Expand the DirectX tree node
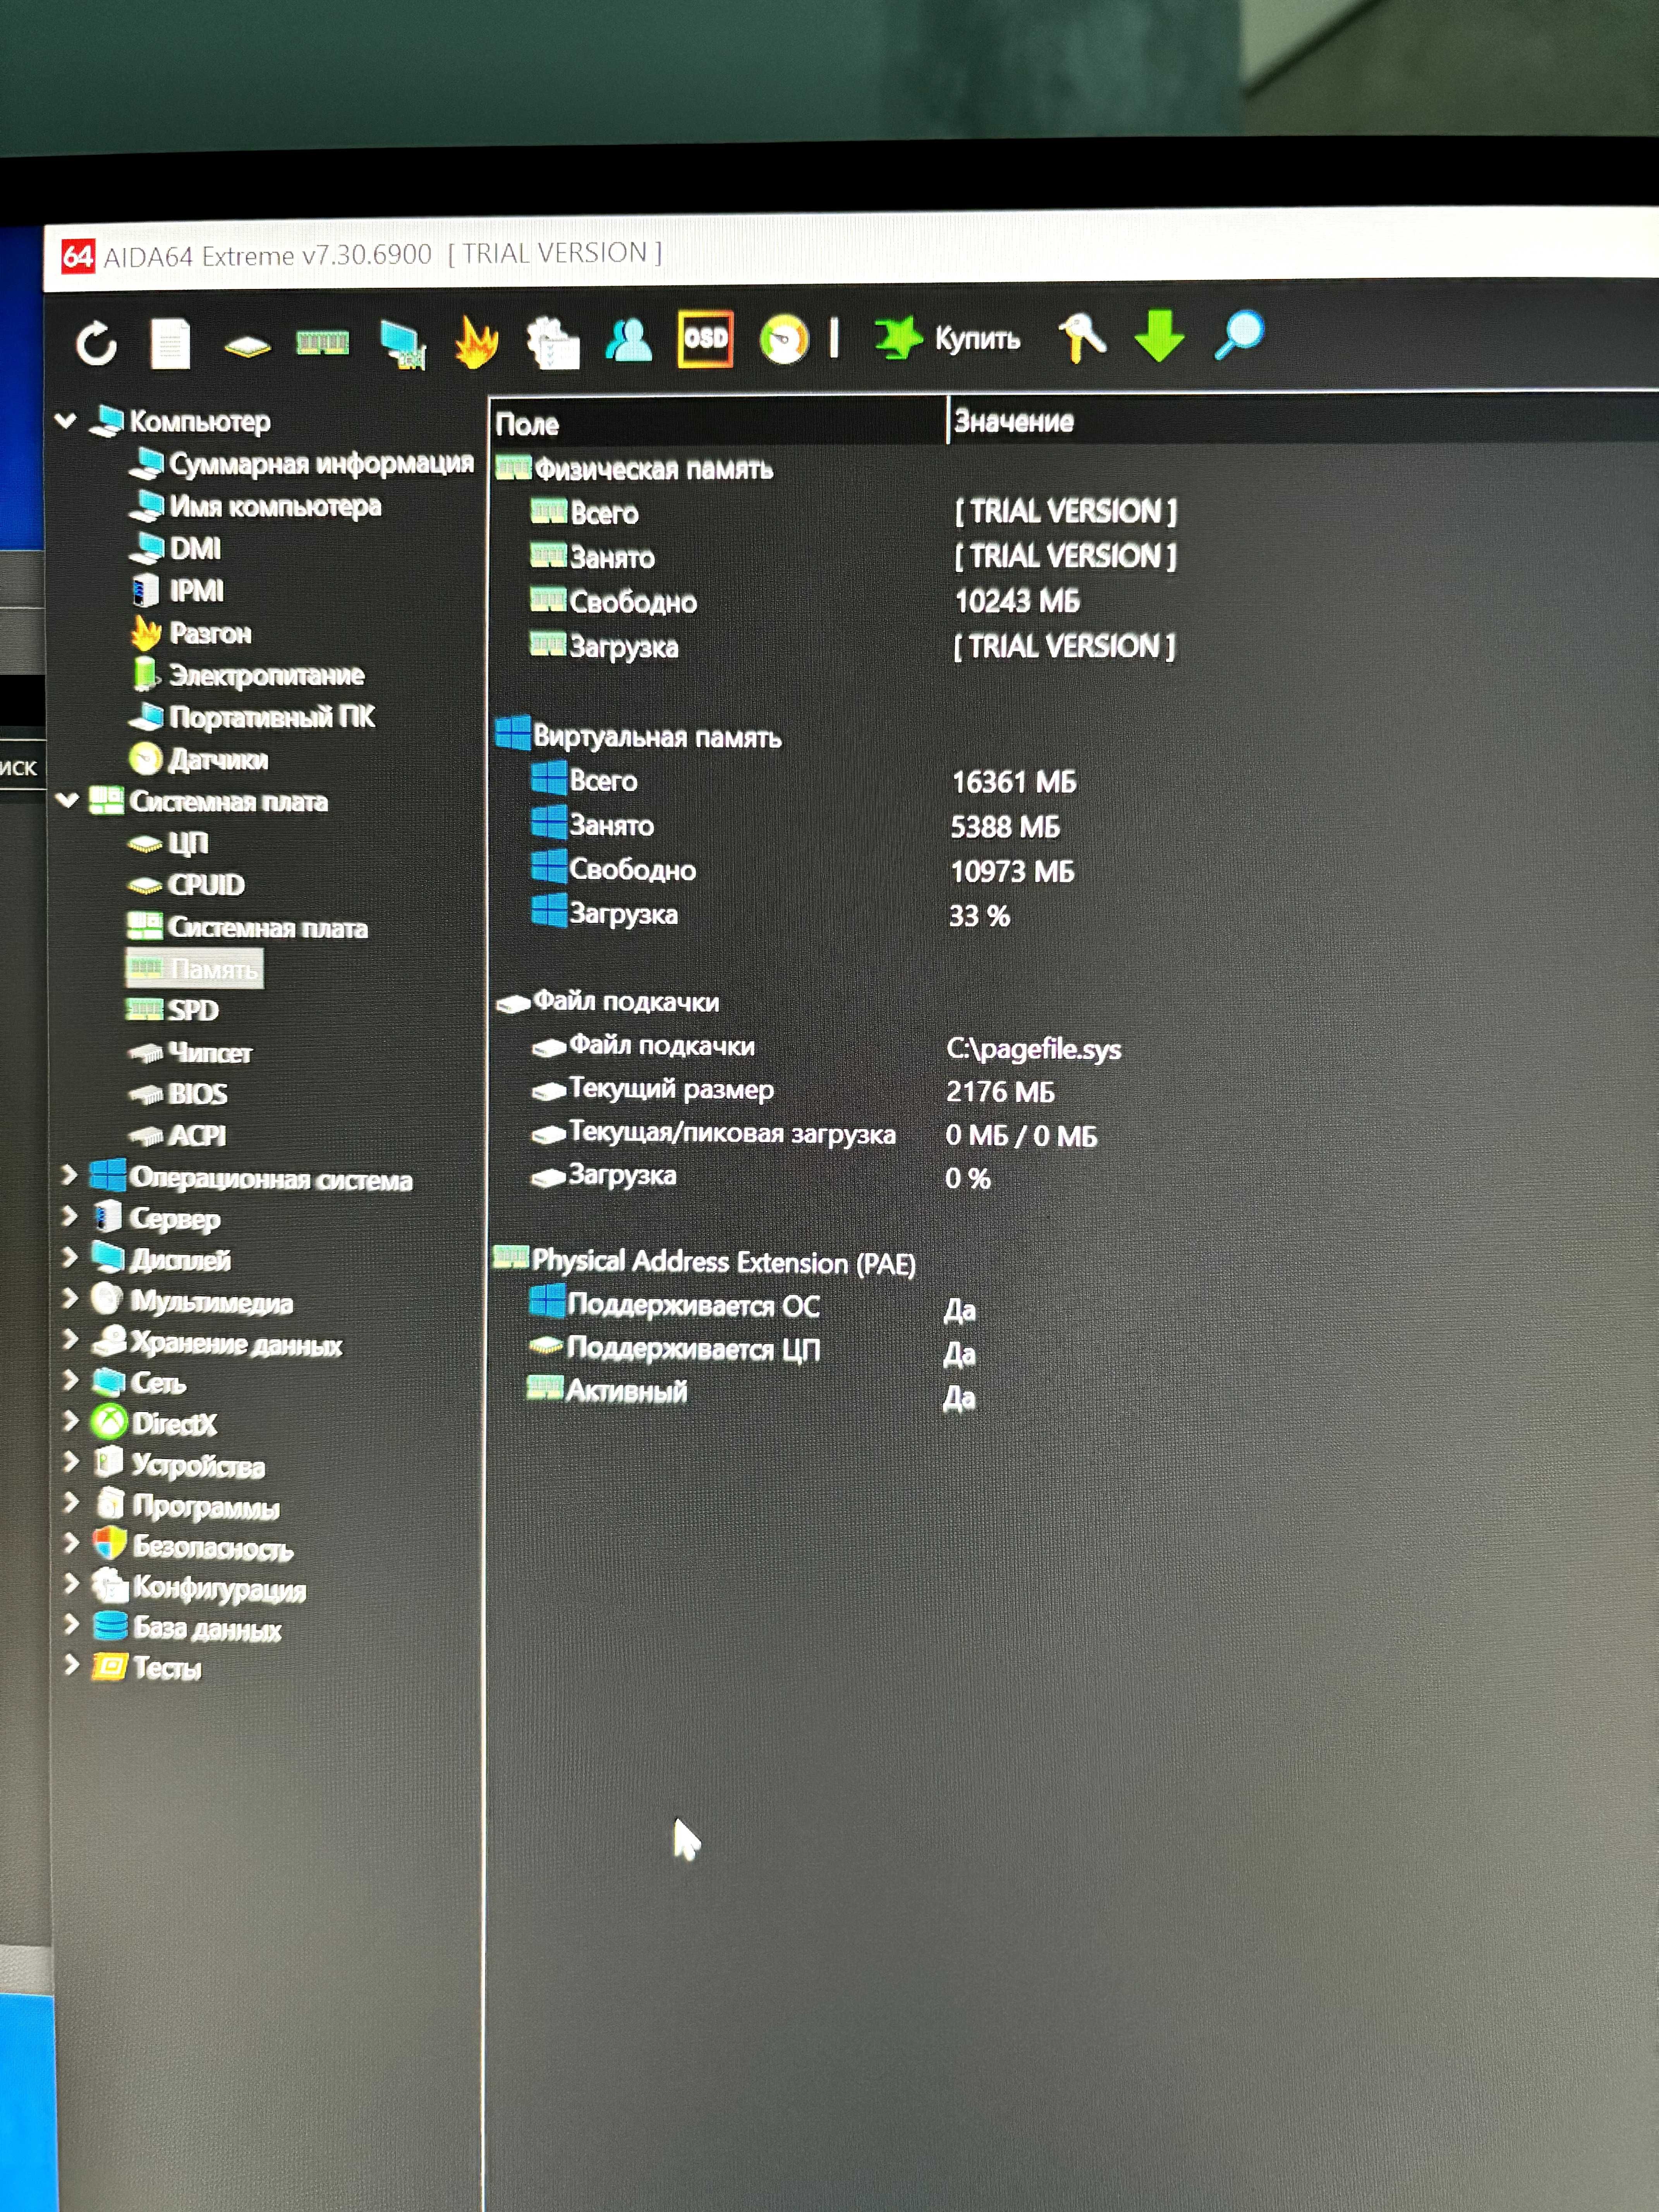Screen dimensions: 1659x2212 70,1420
